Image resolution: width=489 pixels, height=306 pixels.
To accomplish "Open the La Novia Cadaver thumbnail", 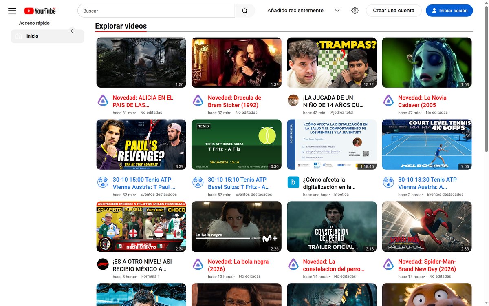I will point(427,63).
